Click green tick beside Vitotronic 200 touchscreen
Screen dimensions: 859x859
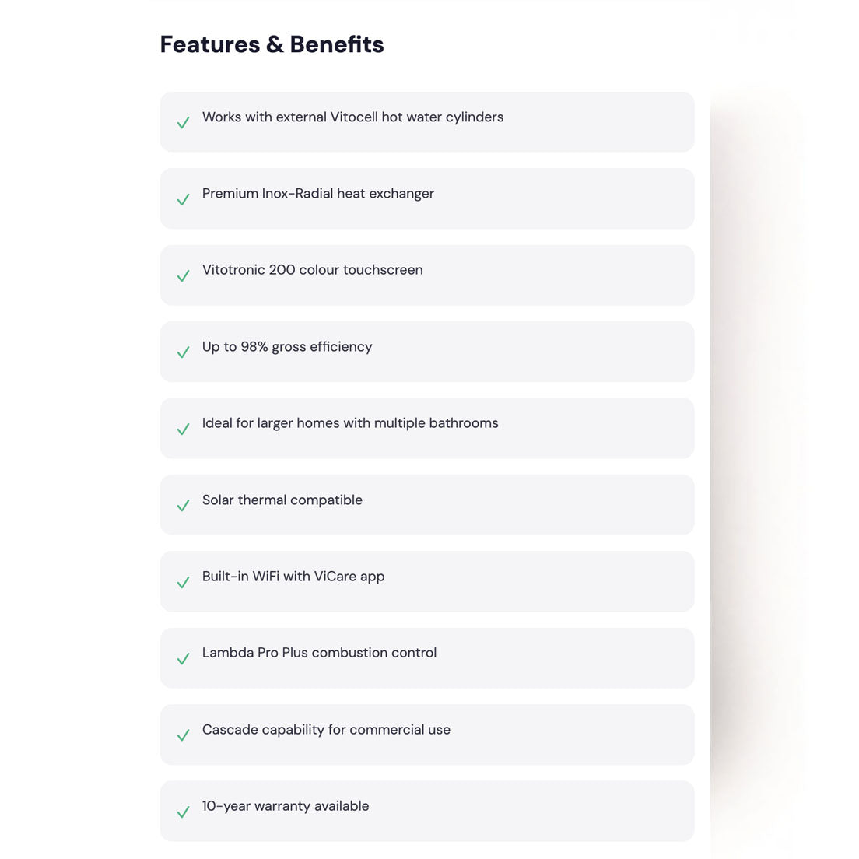click(183, 275)
